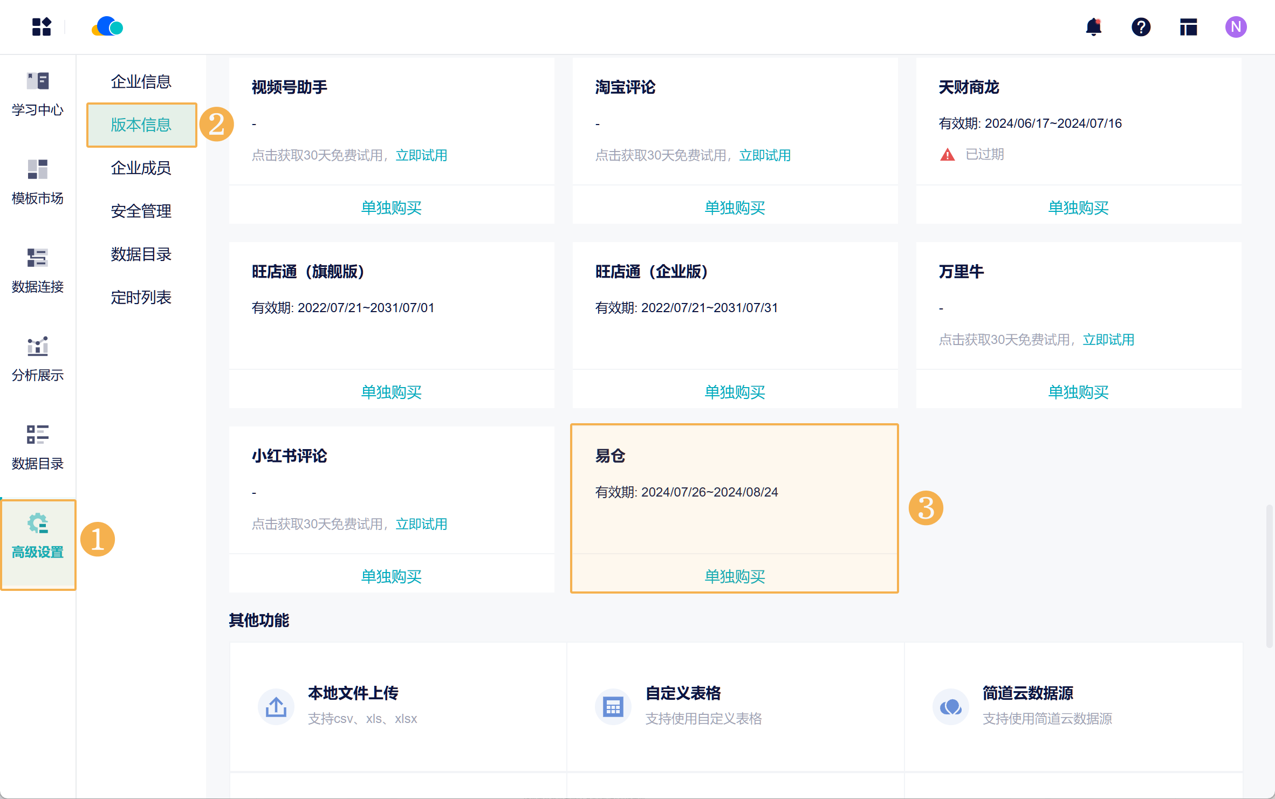Open 数据连接 in the sidebar
The width and height of the screenshot is (1275, 799).
click(38, 271)
